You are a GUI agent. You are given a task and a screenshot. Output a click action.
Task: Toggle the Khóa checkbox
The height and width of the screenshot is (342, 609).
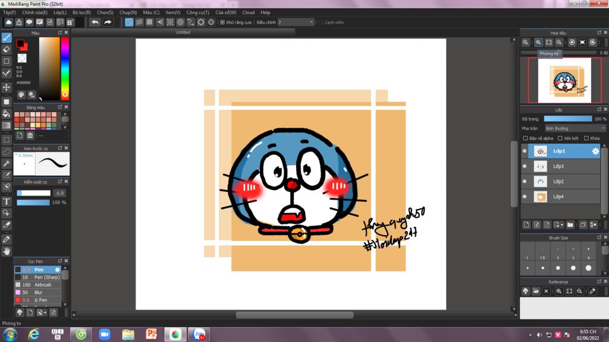click(586, 138)
